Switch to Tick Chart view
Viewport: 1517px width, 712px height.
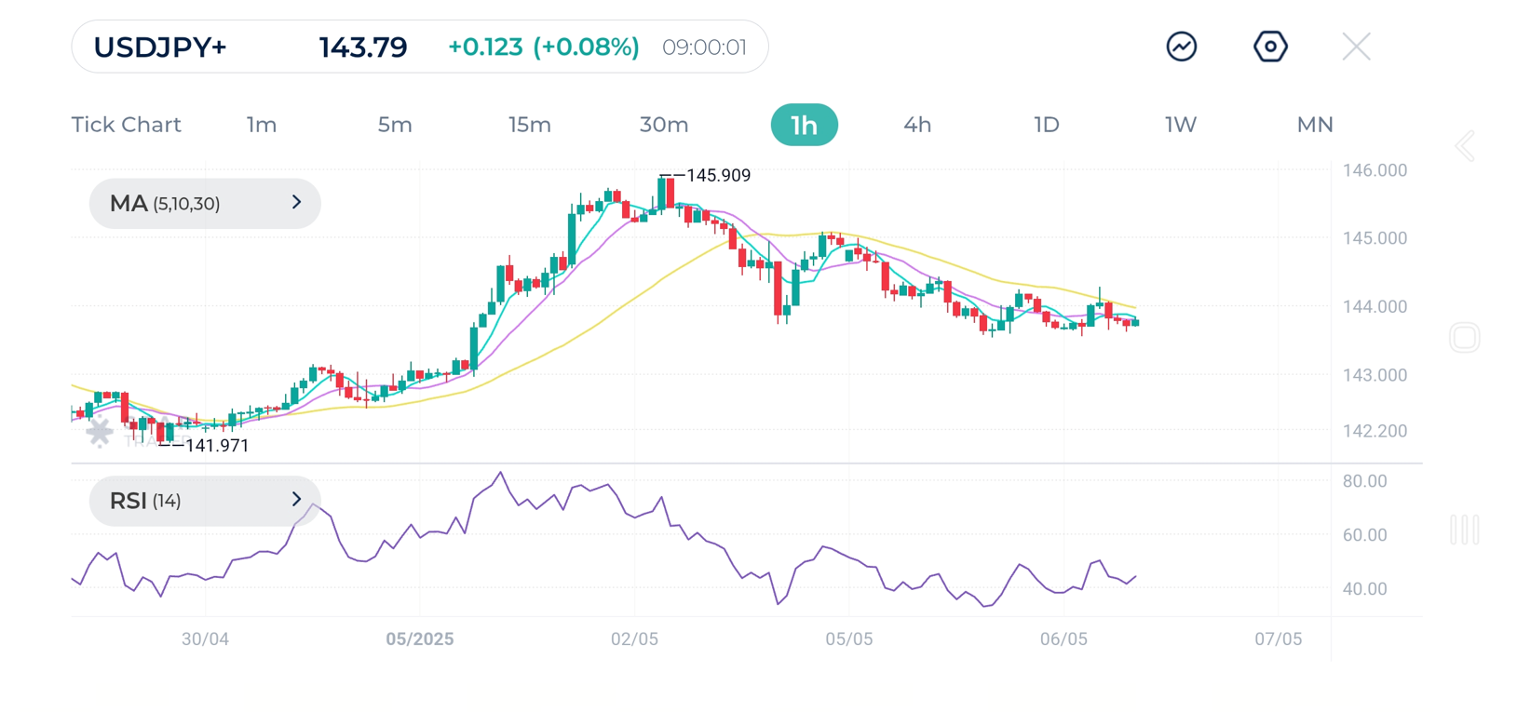126,125
